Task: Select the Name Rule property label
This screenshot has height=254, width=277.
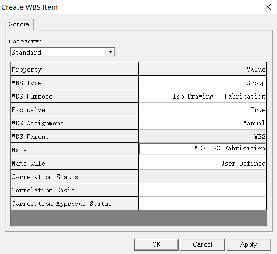Action: click(x=74, y=163)
